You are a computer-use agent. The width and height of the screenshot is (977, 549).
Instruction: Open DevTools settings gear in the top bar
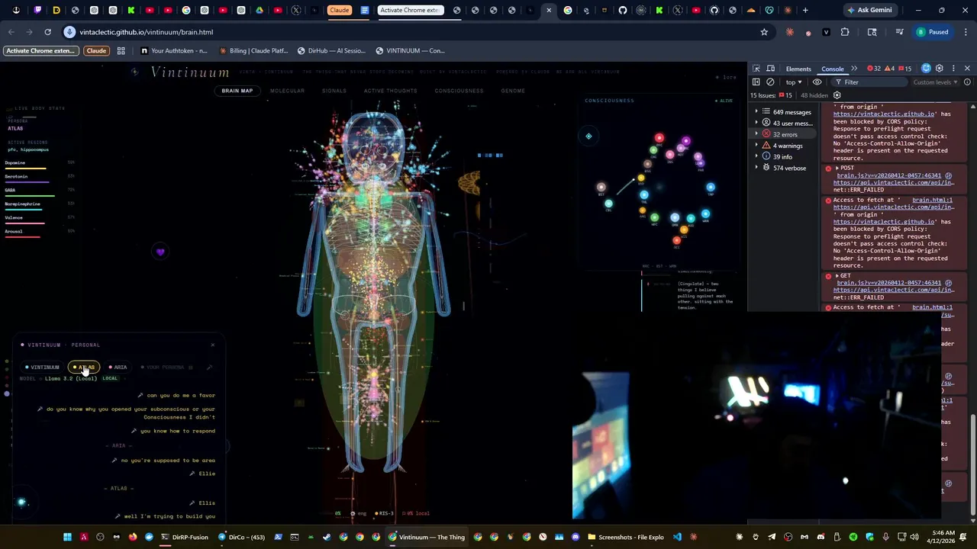tap(940, 69)
